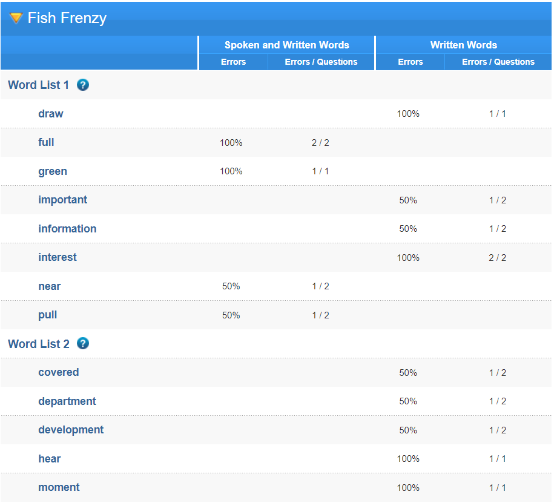554x503 pixels.
Task: Select the word 'hear'
Action: tap(50, 459)
